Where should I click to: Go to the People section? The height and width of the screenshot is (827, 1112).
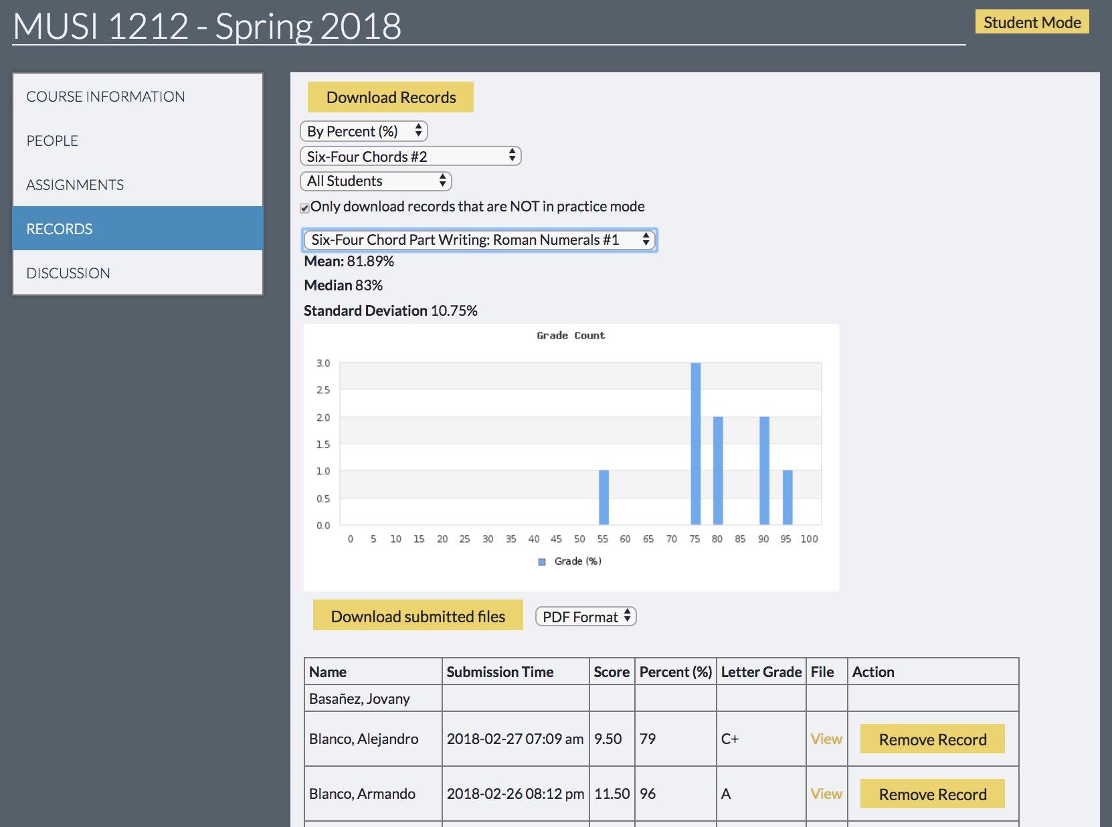pyautogui.click(x=52, y=141)
